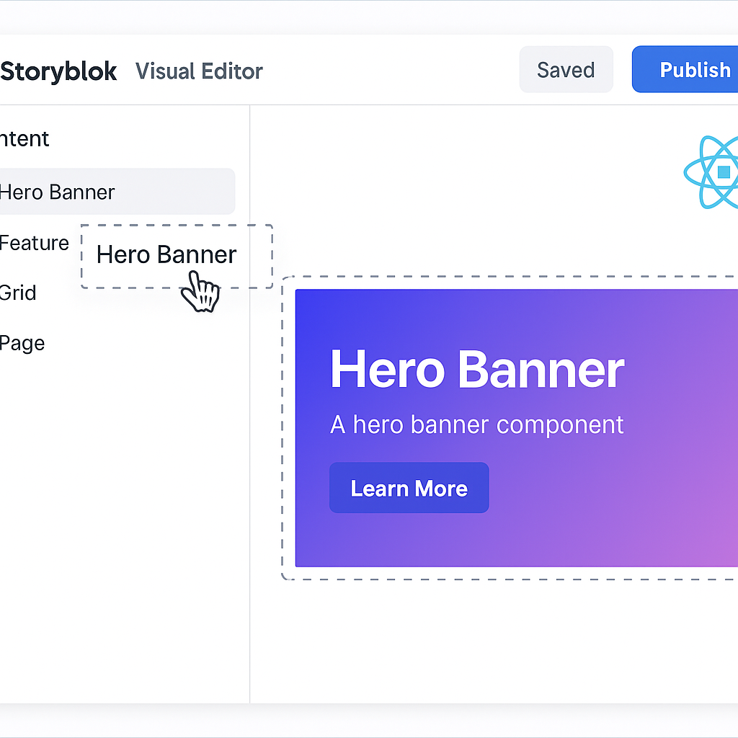The width and height of the screenshot is (738, 738).
Task: Open the Page item in sidebar
Action: (22, 343)
